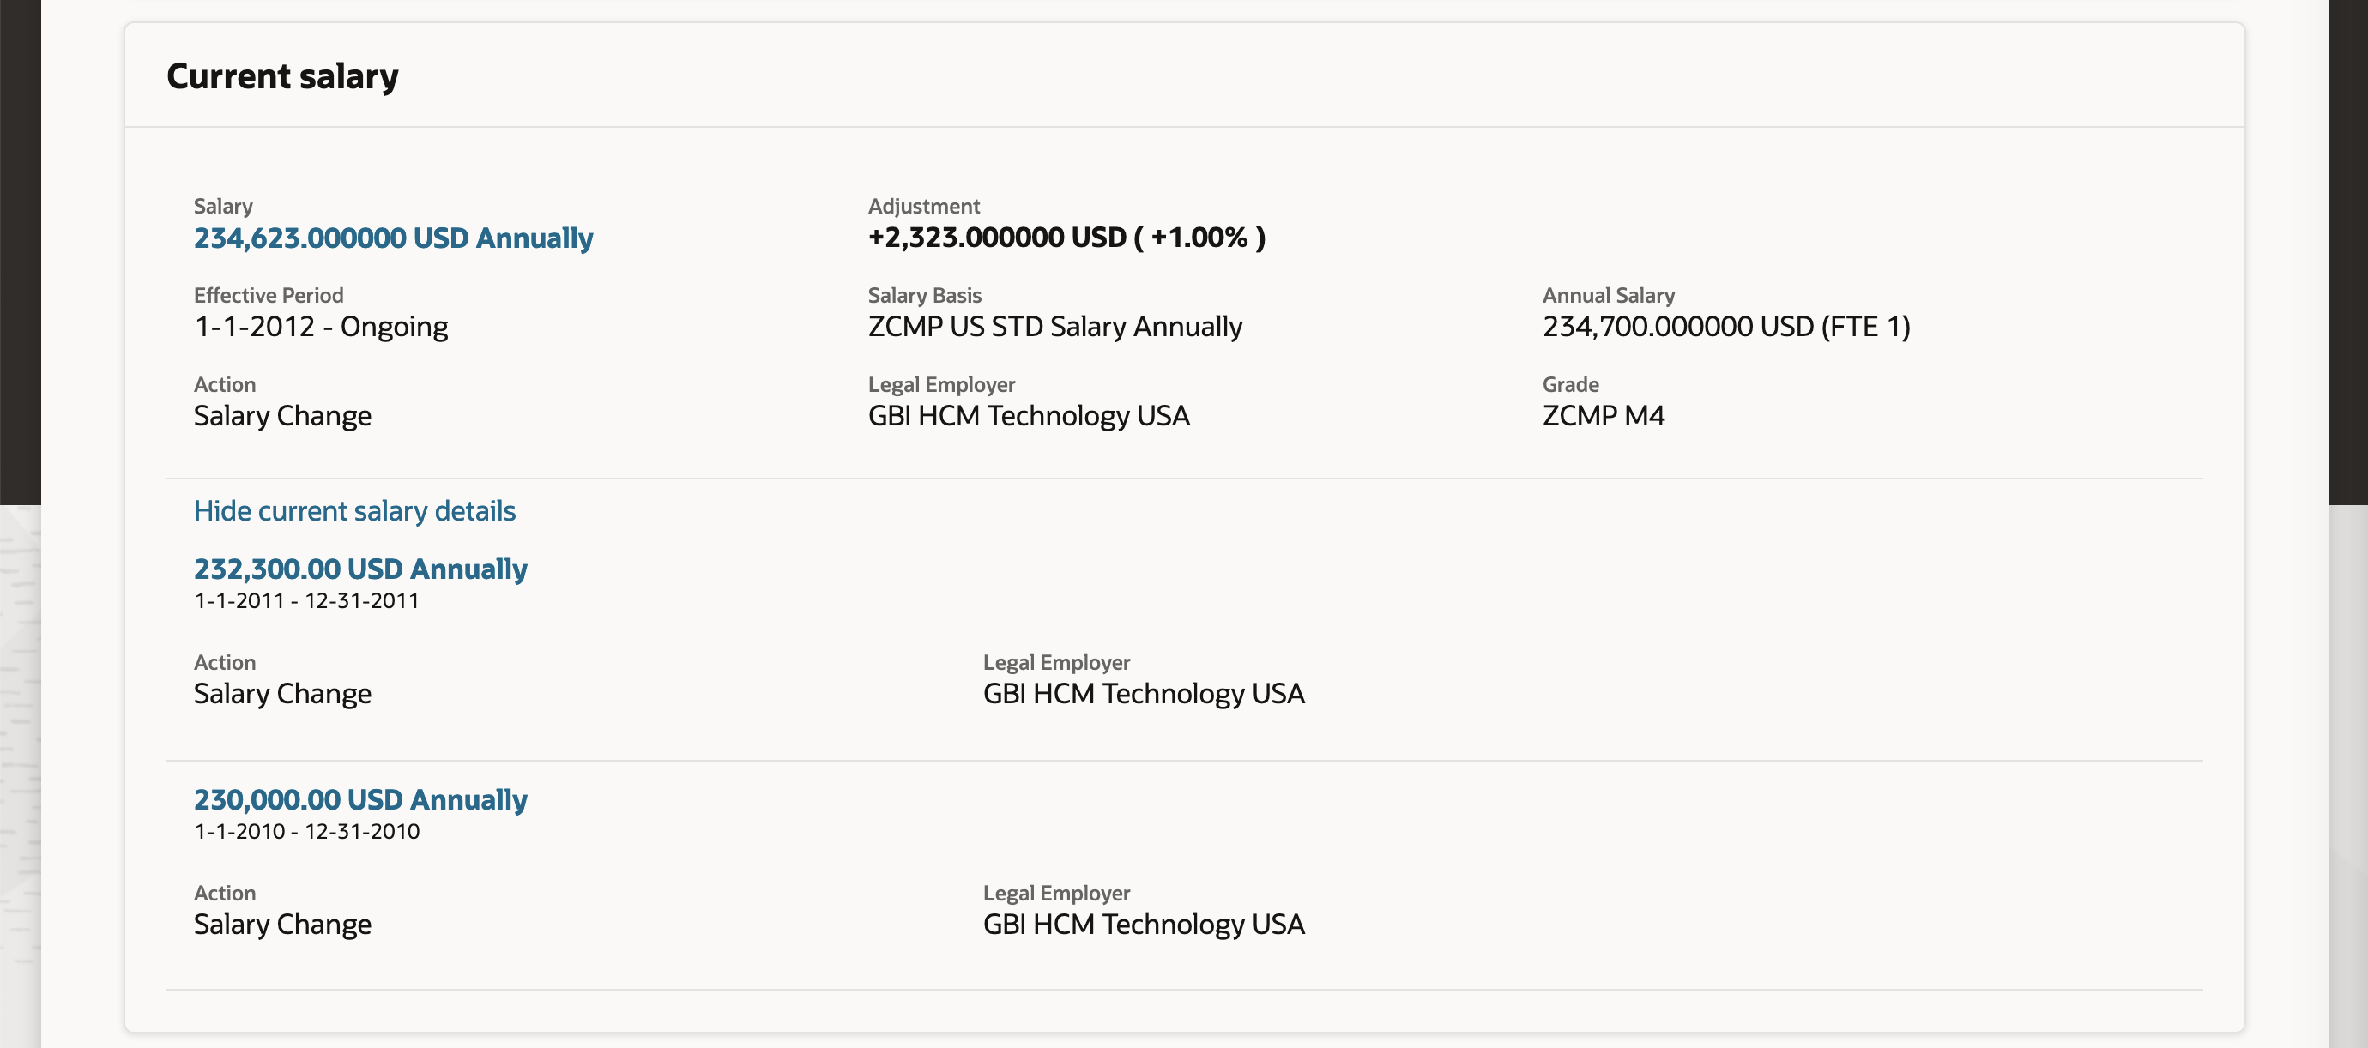Click the ZCMP M4 grade value
Viewport: 2368px width, 1048px height.
point(1603,416)
